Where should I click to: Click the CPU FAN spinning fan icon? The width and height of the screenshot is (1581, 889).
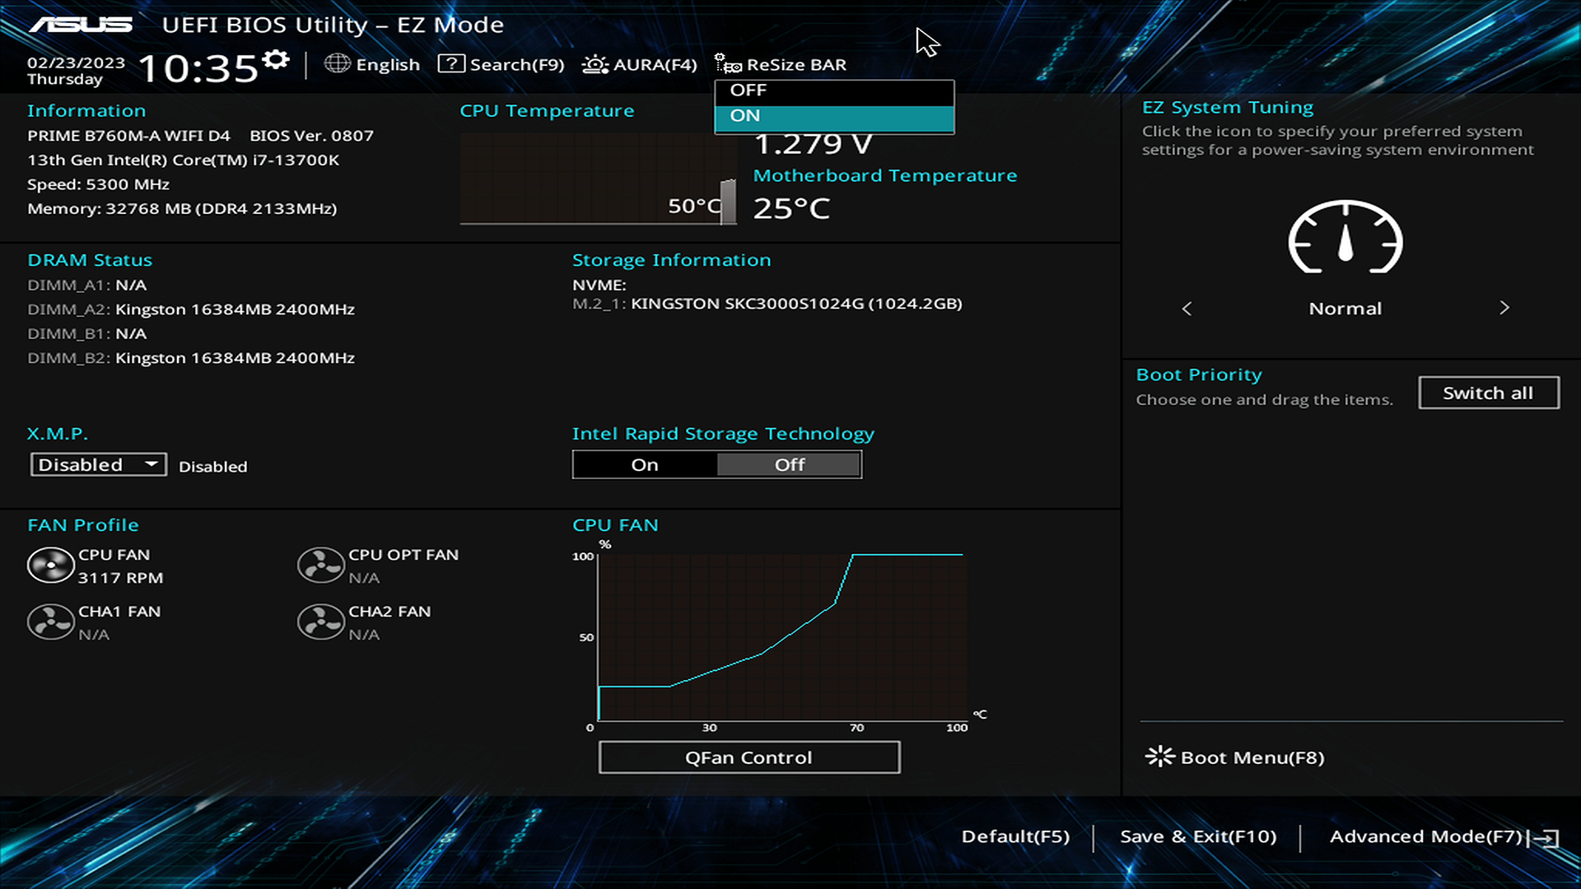tap(50, 566)
